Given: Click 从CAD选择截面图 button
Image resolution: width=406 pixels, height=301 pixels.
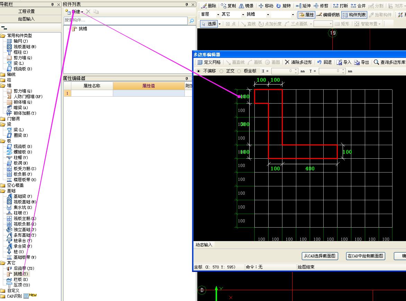Looking at the screenshot, I should (x=320, y=256).
